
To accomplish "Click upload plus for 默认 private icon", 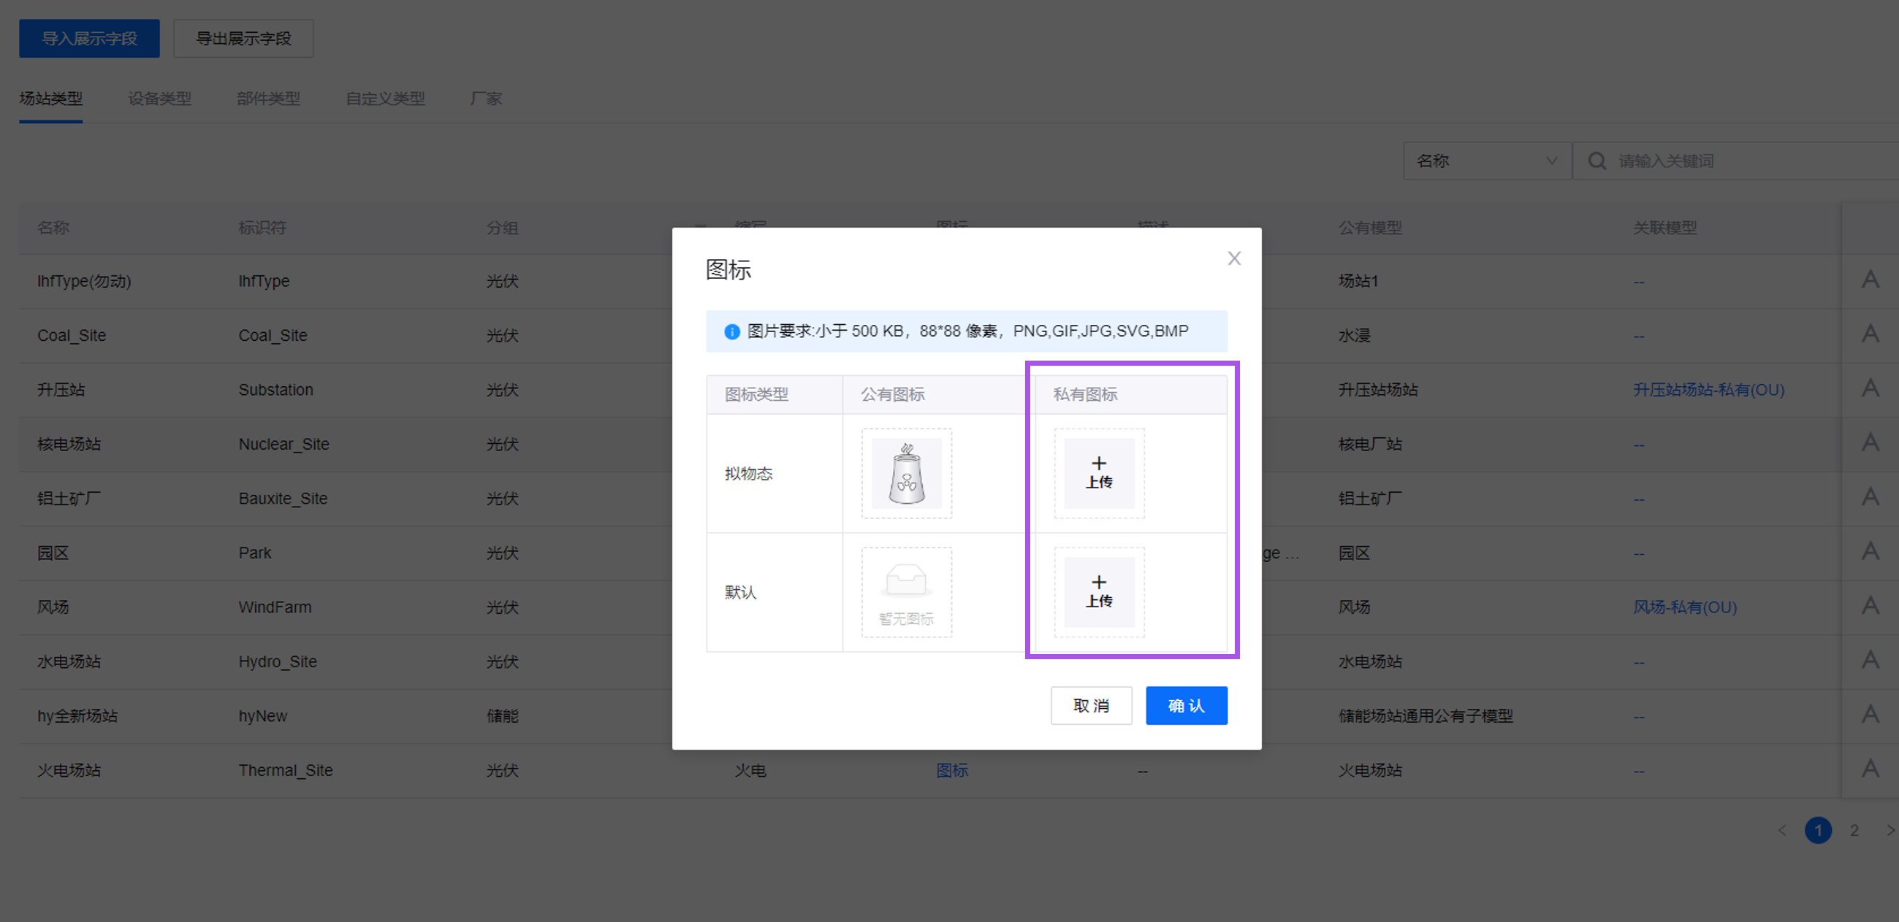I will point(1098,591).
